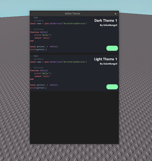Click 'print(gettext_)' in Dark Theme preview
This screenshot has height=161, width=152.
pyautogui.click(x=38, y=50)
